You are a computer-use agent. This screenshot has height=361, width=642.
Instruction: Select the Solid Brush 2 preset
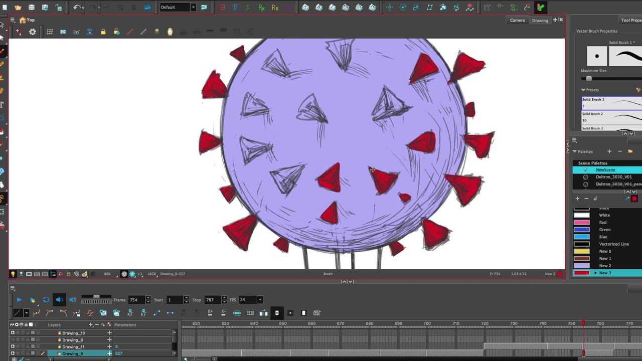pyautogui.click(x=611, y=117)
